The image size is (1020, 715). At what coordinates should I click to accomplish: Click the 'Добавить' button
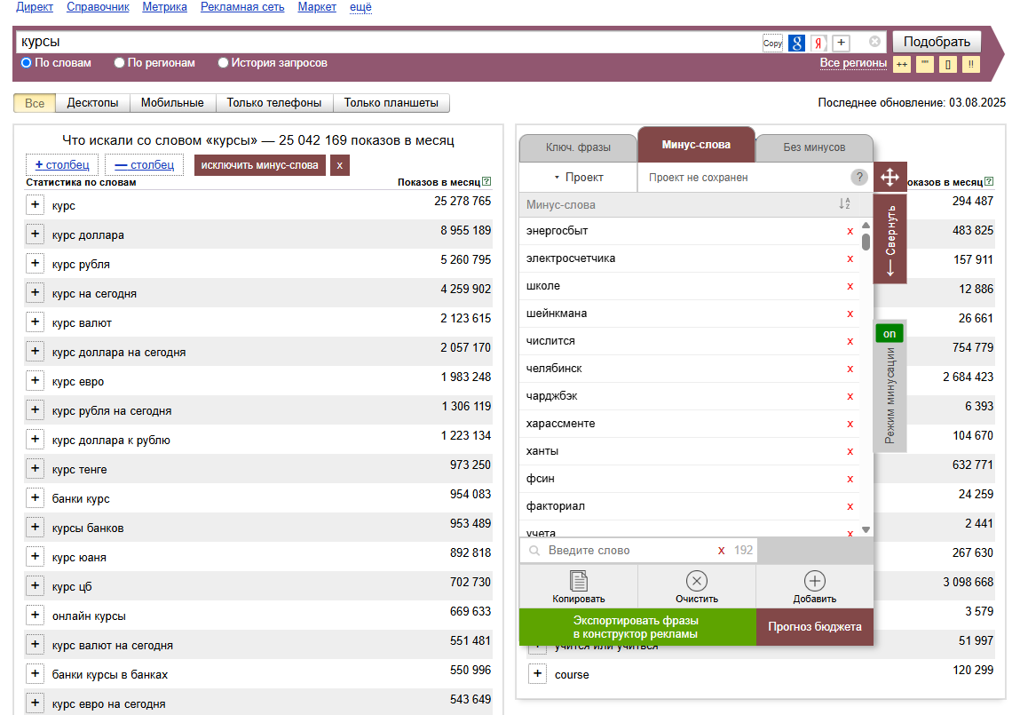(x=814, y=587)
